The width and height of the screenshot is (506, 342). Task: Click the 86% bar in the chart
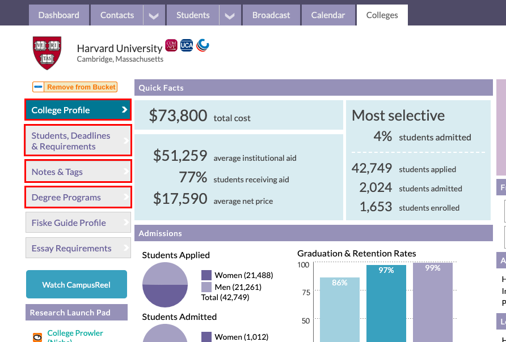pos(339,310)
